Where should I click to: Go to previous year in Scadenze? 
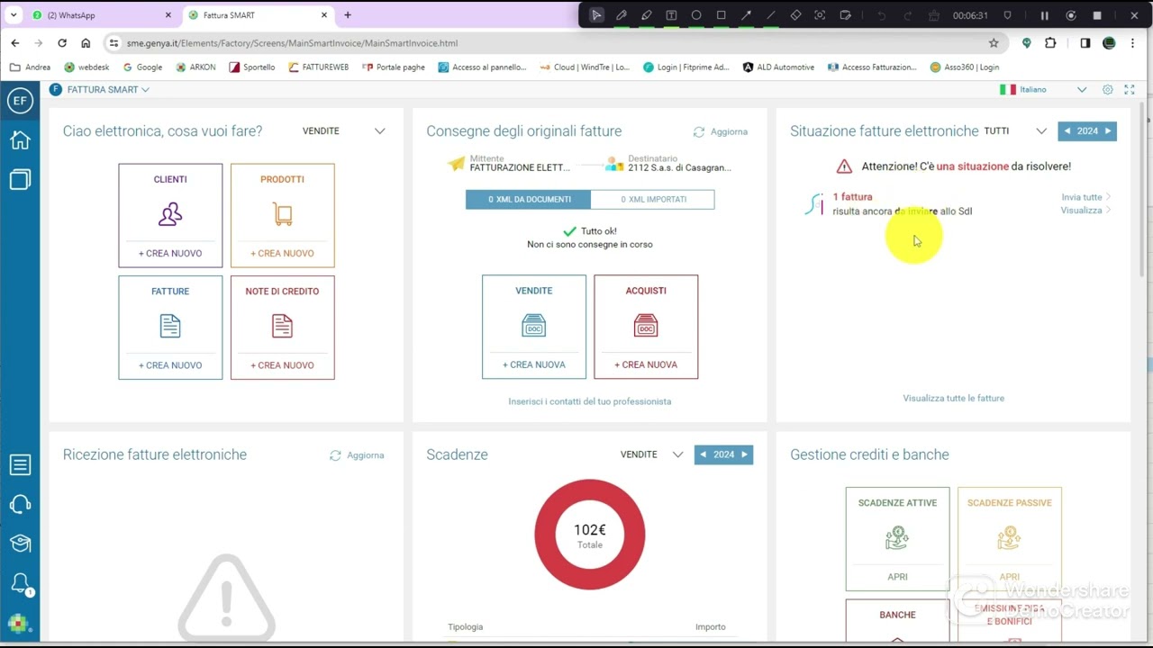coord(704,454)
